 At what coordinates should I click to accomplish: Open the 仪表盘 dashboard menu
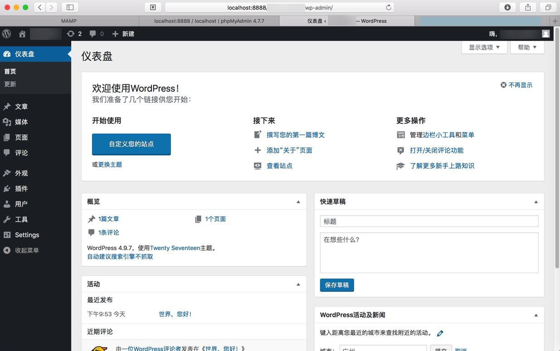35,54
